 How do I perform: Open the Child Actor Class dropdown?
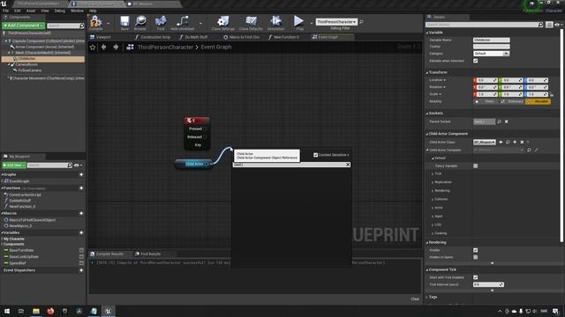(485, 142)
